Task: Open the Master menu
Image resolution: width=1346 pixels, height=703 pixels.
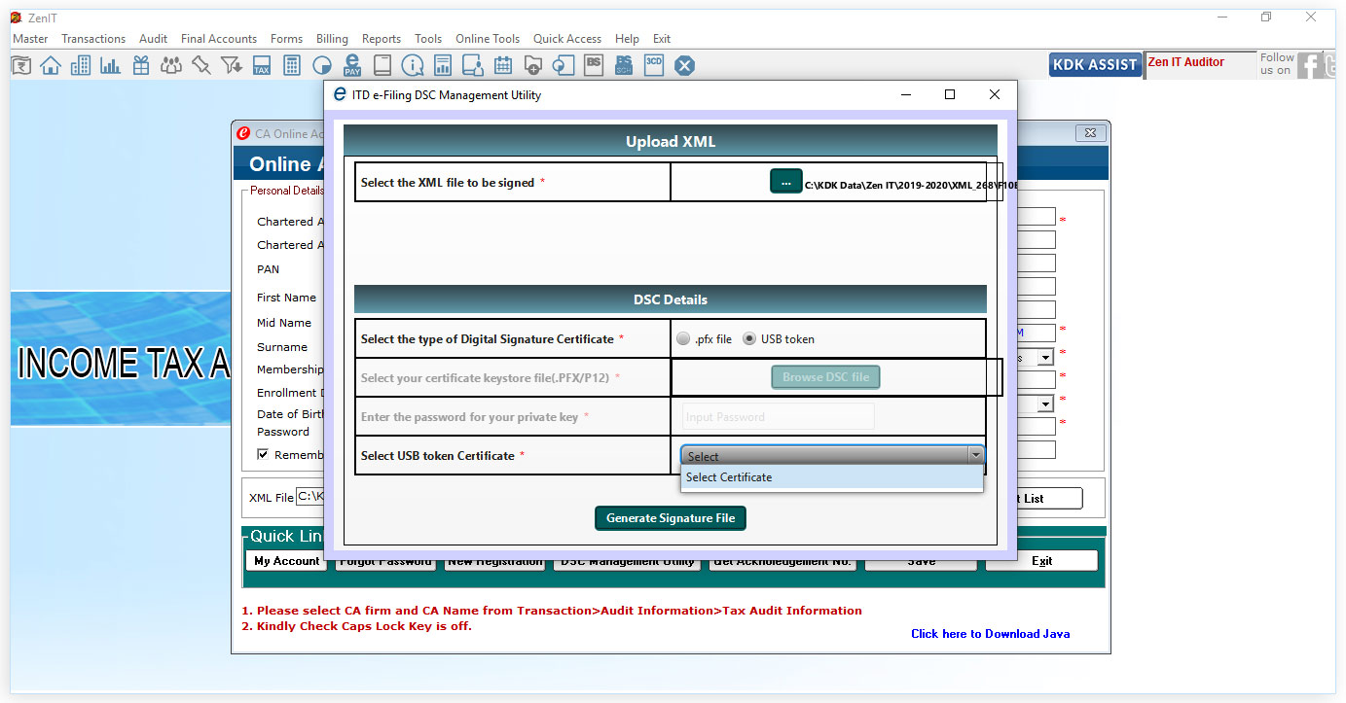Action: pos(30,39)
